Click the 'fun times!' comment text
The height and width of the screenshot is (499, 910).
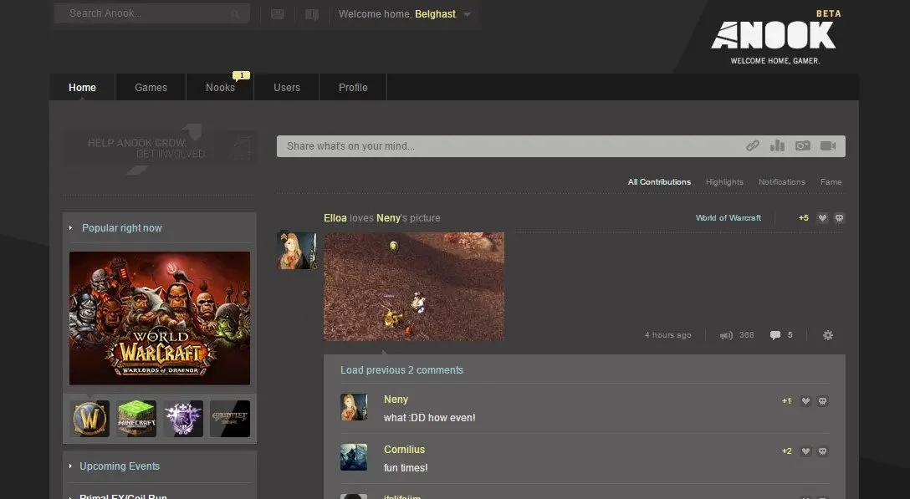click(406, 468)
